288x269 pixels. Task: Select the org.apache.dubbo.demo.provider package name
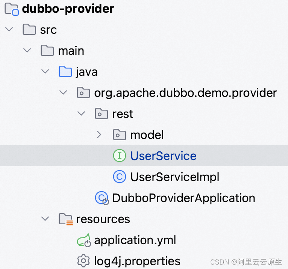coord(185,93)
